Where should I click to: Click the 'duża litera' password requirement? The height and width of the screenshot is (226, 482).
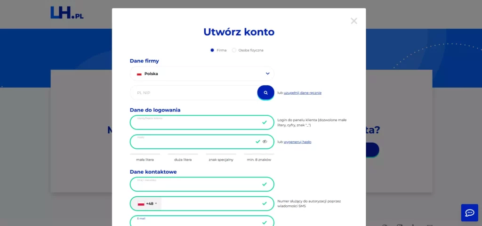[183, 160]
